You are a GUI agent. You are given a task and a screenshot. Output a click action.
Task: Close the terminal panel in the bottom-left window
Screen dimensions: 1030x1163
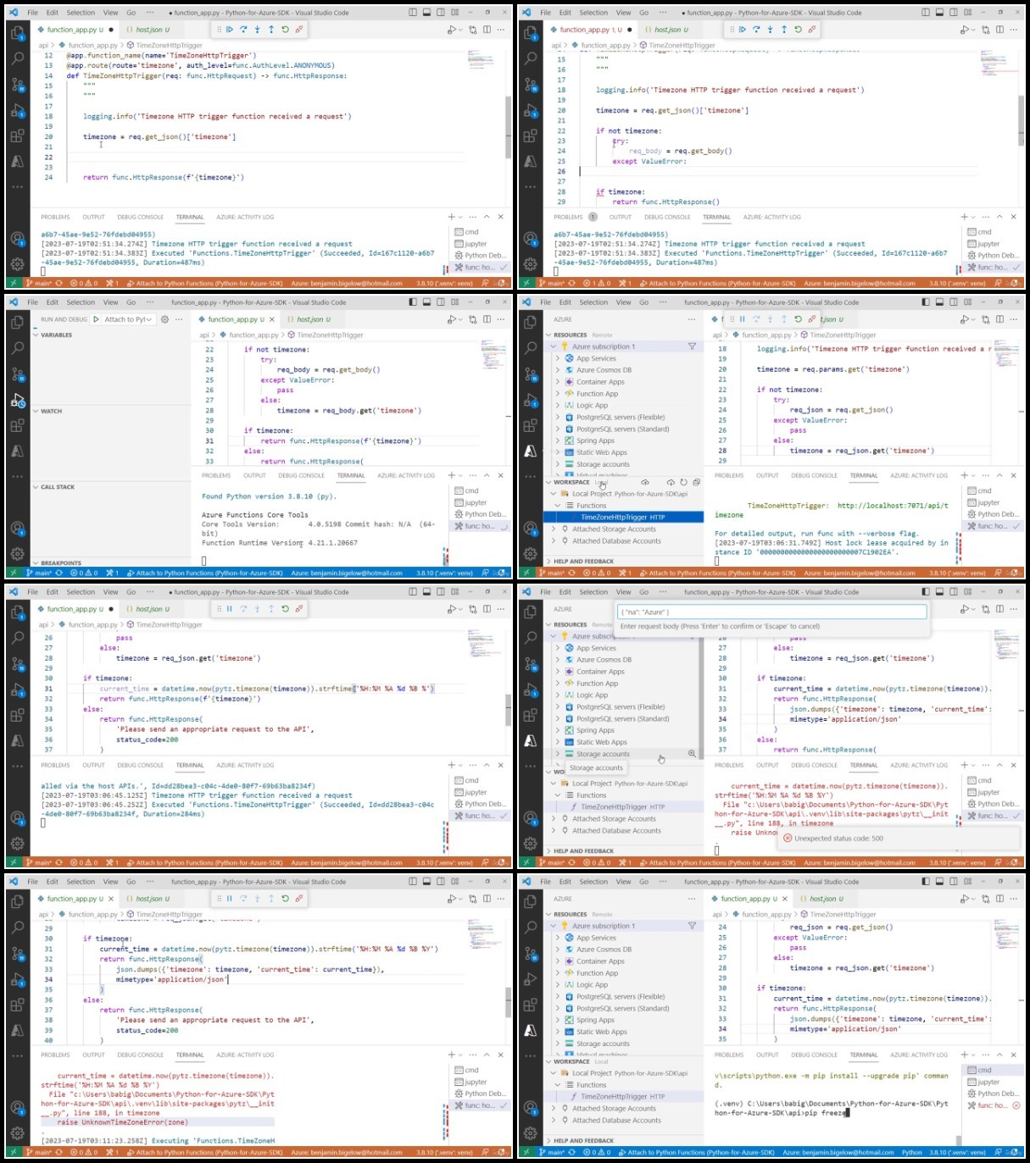tap(501, 1055)
